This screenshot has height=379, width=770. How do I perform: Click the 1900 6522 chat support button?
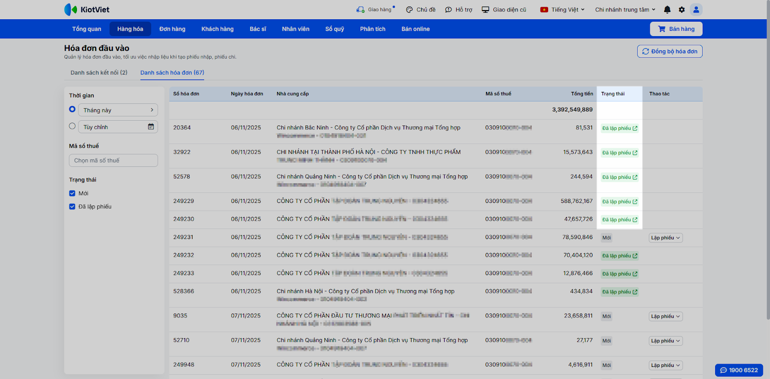coord(739,370)
